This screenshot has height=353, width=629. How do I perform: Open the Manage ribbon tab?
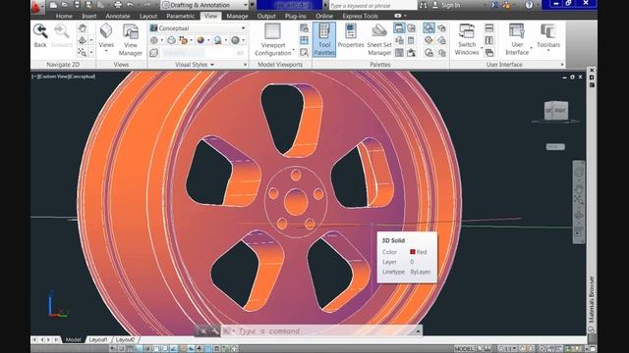[237, 16]
